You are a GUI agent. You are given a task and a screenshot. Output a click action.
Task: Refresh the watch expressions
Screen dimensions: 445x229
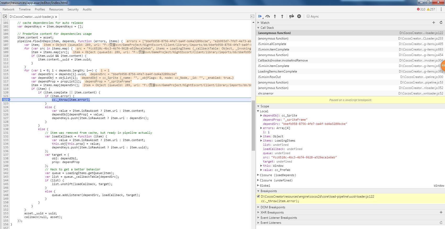441,23
